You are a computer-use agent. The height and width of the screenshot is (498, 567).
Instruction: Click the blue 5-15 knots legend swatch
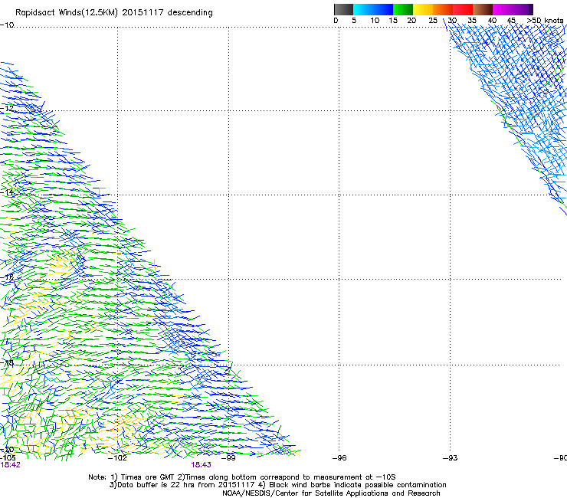coord(373,9)
